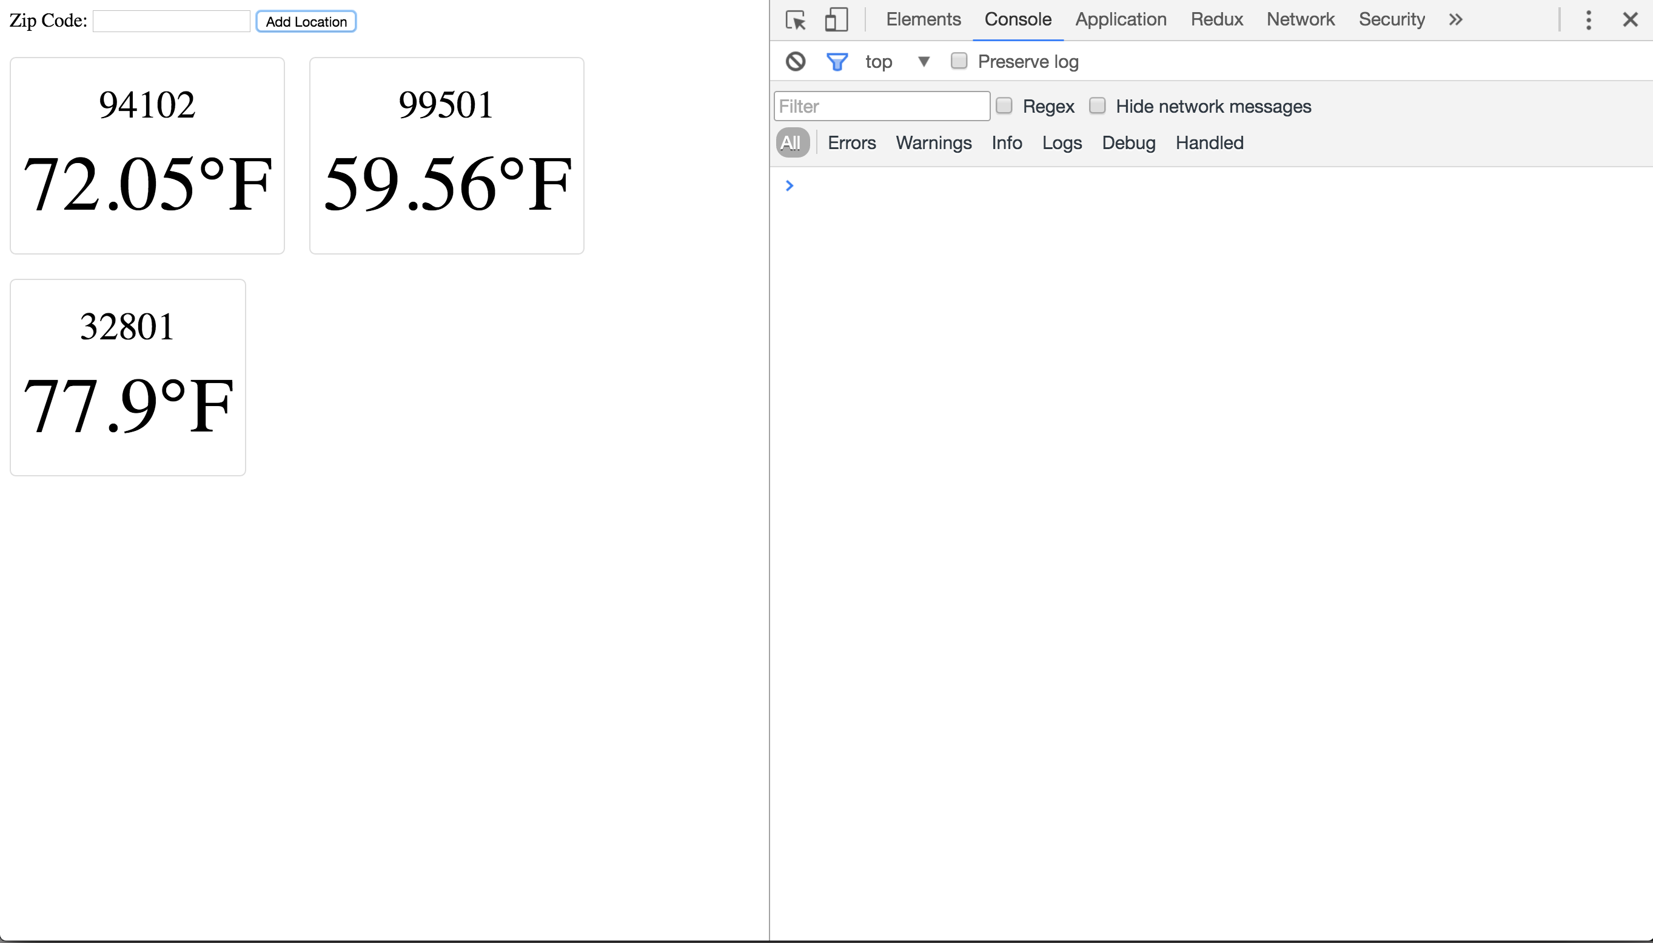
Task: Focus the console Filter text field
Action: (881, 106)
